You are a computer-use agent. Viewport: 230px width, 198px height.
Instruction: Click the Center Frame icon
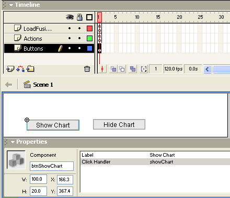[x=102, y=69]
